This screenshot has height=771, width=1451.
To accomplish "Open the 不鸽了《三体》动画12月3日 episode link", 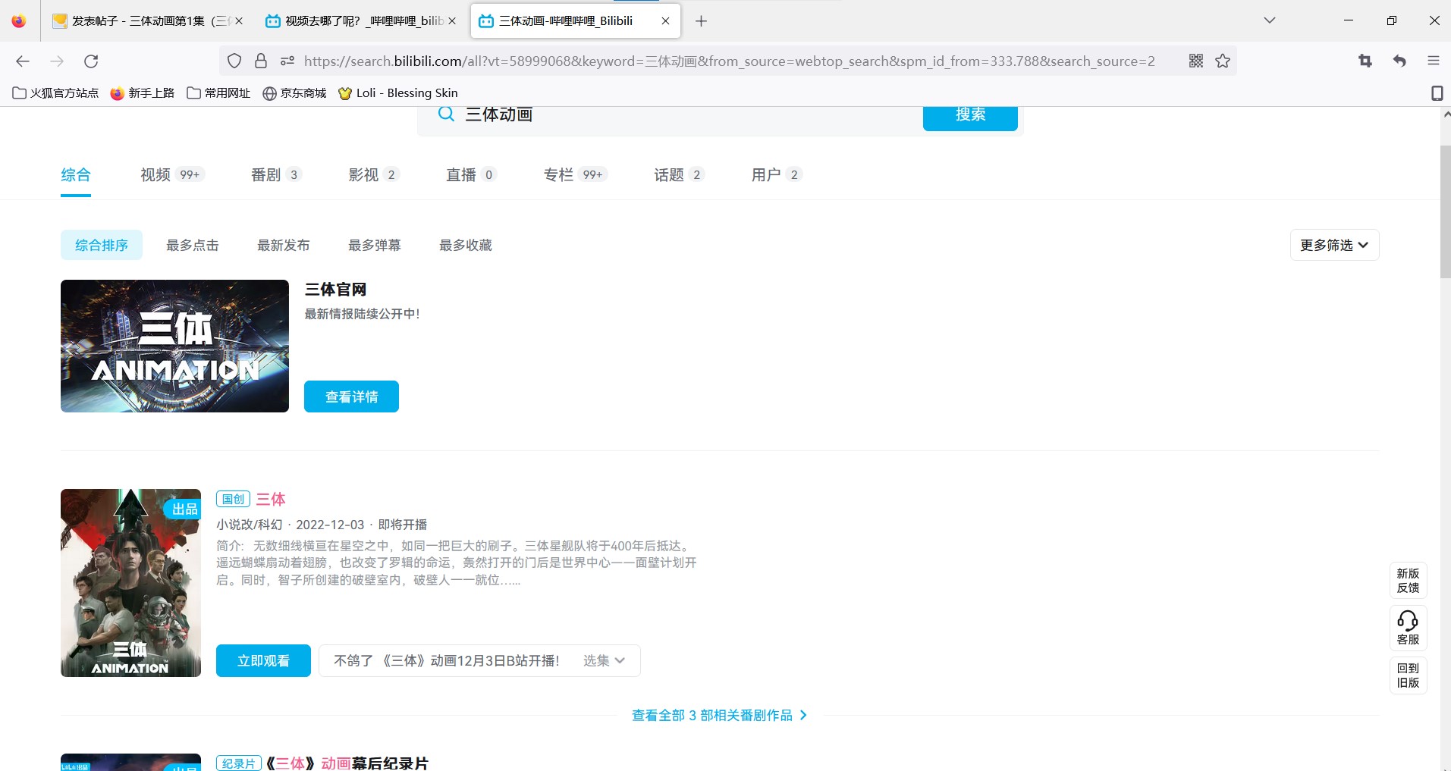I will [x=447, y=660].
